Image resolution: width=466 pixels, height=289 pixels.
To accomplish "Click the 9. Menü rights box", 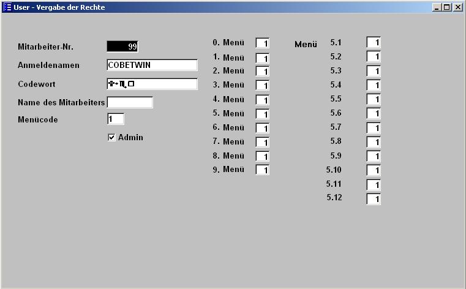I will 262,170.
